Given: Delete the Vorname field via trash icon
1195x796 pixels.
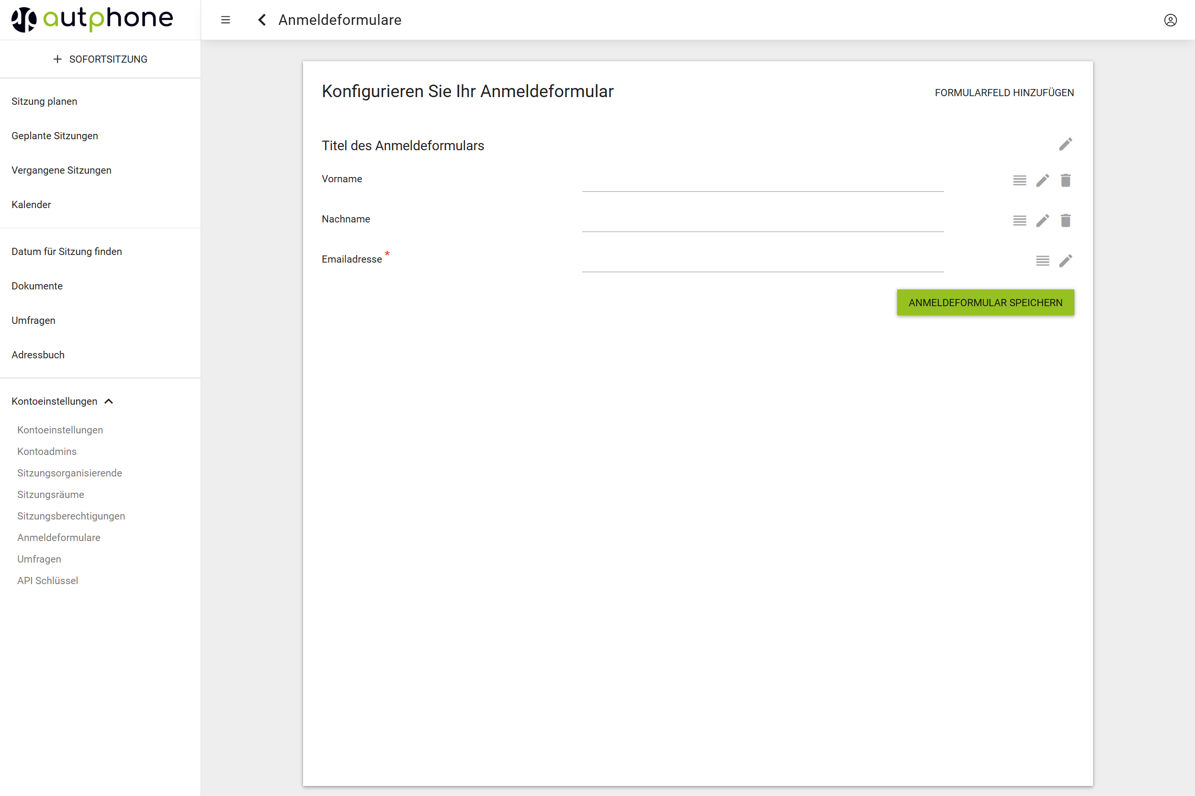Looking at the screenshot, I should pyautogui.click(x=1065, y=180).
